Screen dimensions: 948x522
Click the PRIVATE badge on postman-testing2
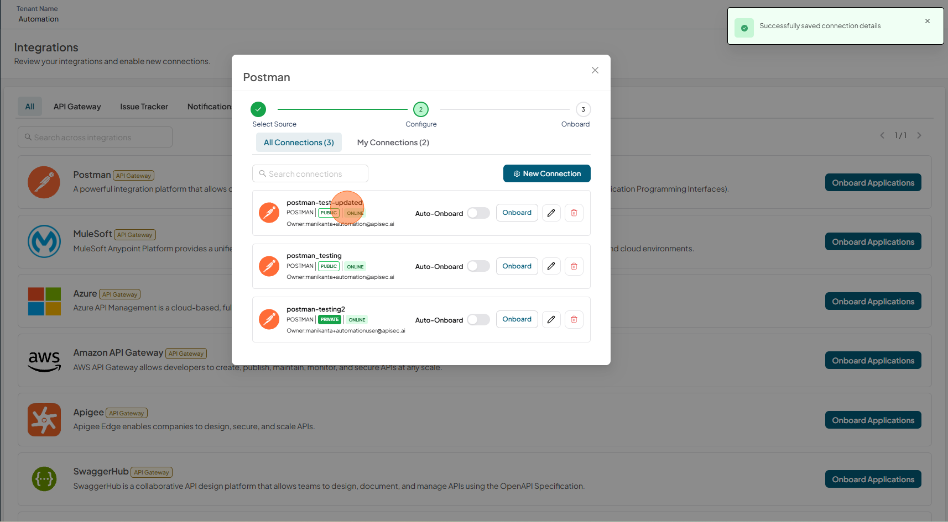coord(330,319)
